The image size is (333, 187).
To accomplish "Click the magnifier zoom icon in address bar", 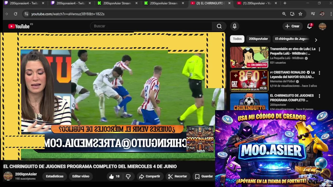I will point(284,14).
